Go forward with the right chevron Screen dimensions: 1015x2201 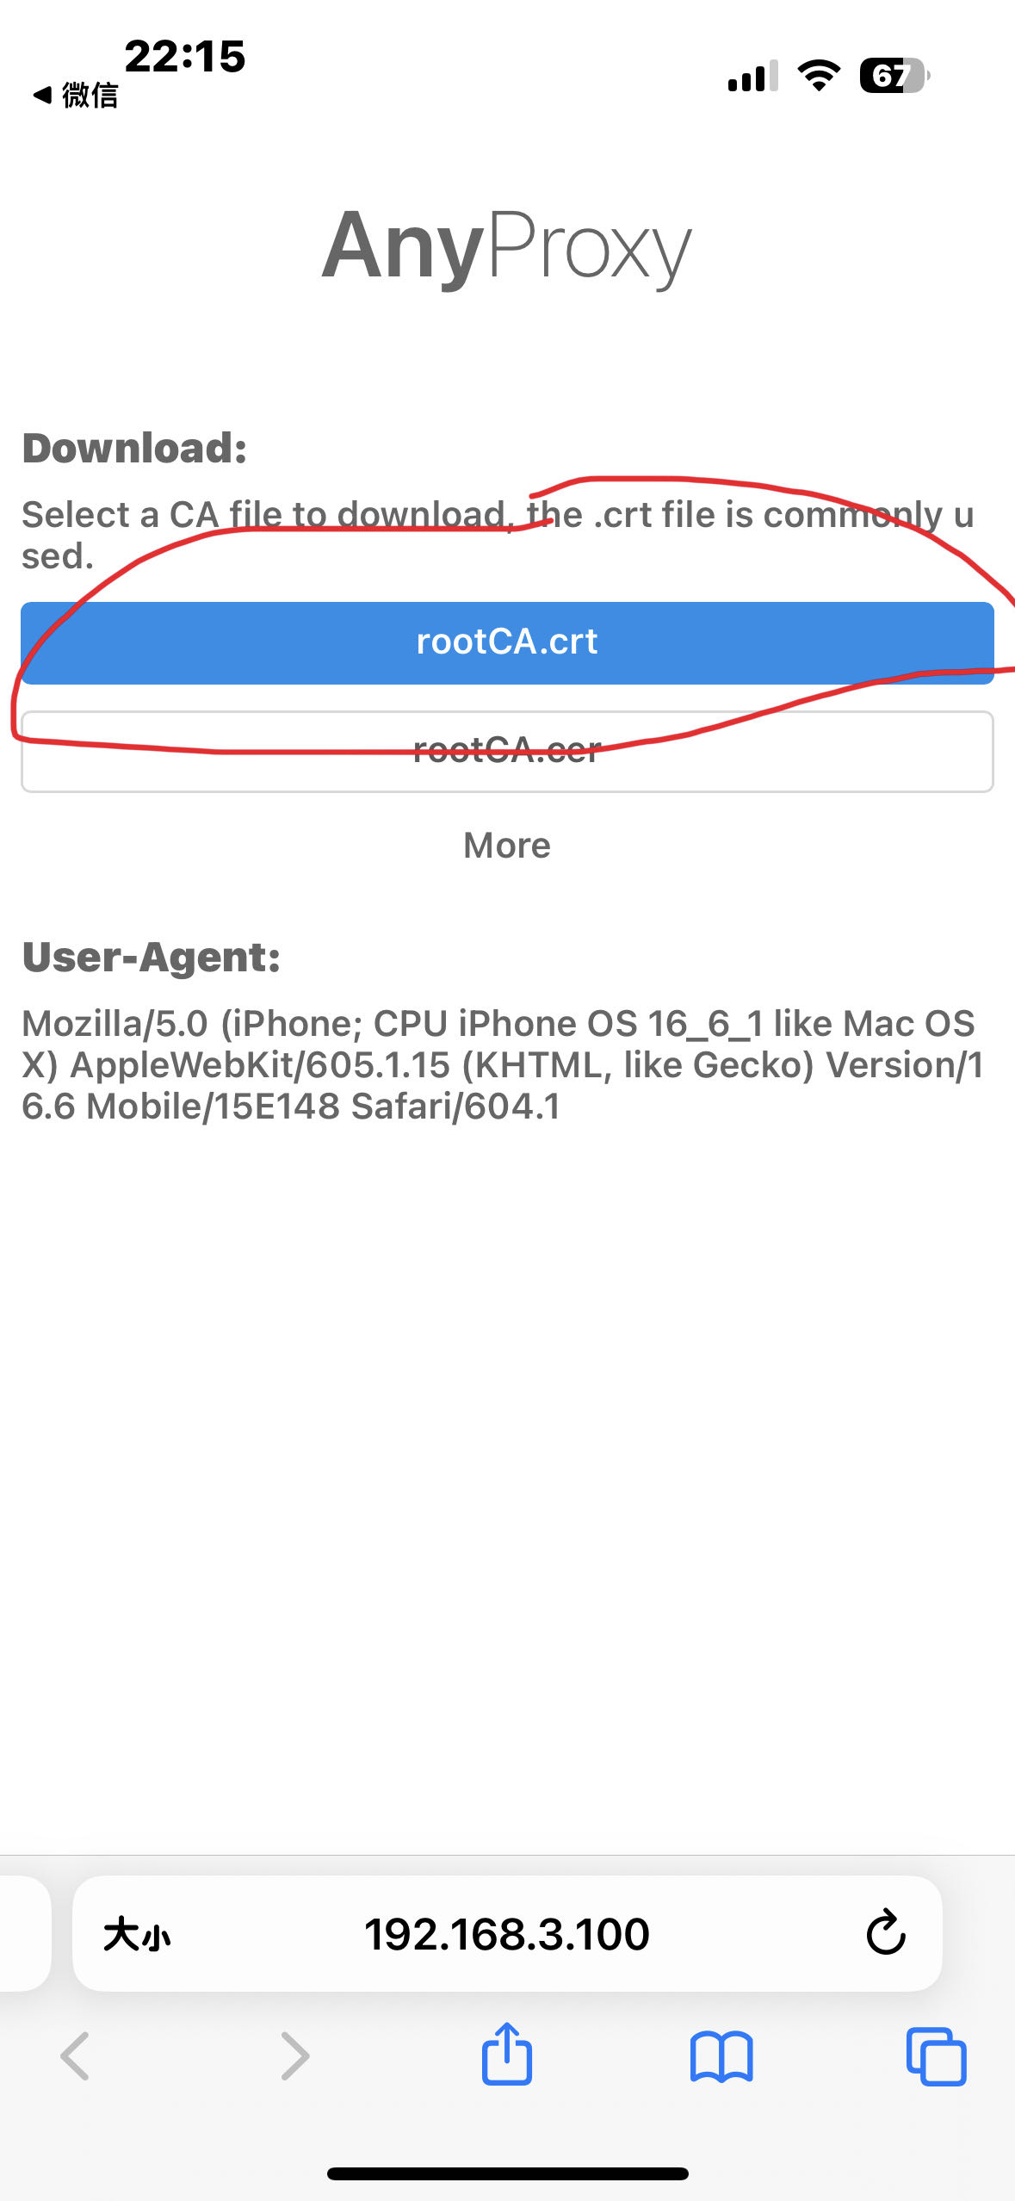(x=294, y=2056)
